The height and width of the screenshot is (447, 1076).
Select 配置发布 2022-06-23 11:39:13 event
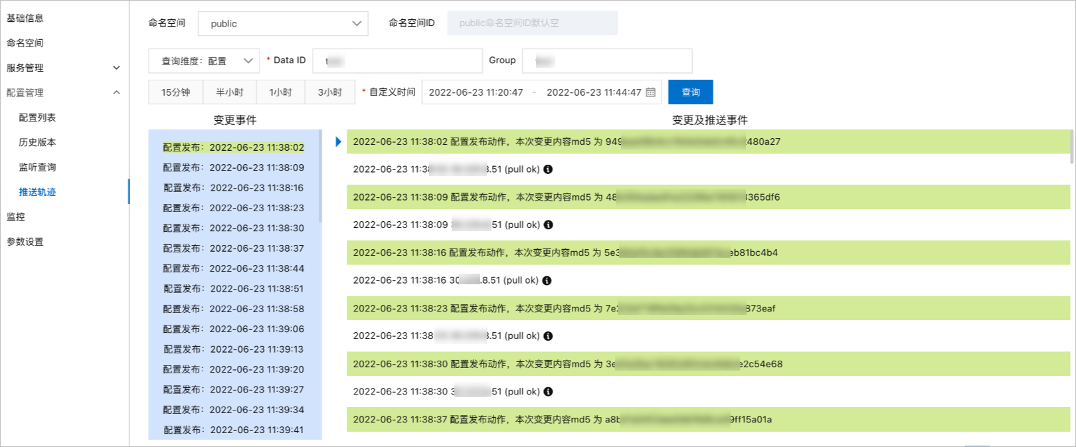click(x=234, y=349)
